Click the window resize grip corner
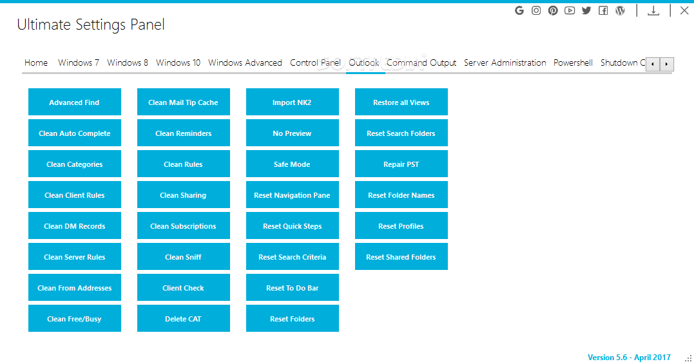The height and width of the screenshot is (364, 694). [x=688, y=358]
